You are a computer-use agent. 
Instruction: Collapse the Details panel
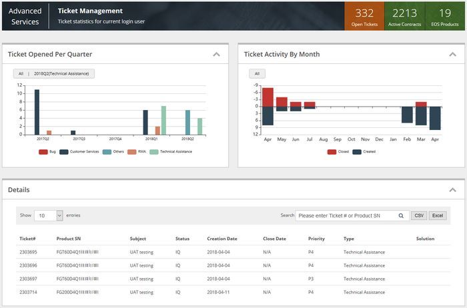(453, 190)
